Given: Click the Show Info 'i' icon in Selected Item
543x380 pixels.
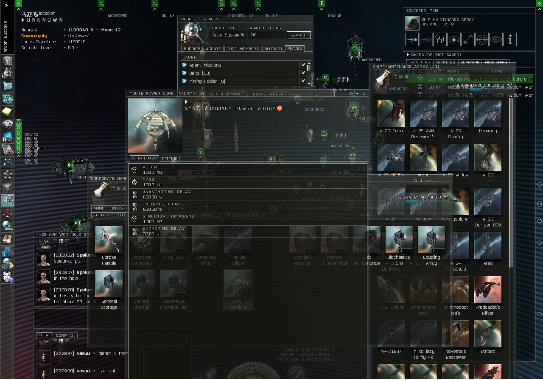Looking at the screenshot, I should coord(510,39).
